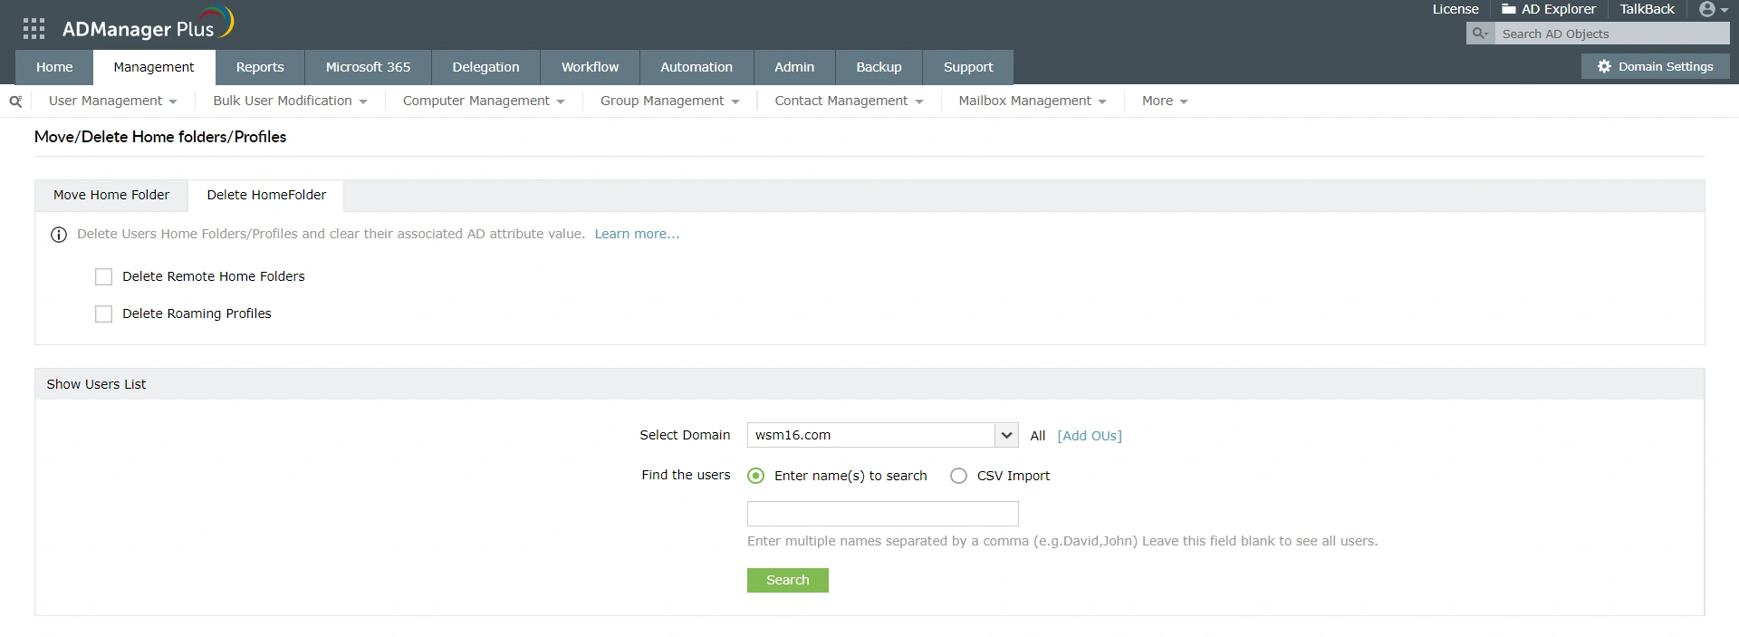Follow the Learn more link
Screen dimensions: 1739x637
click(x=637, y=234)
